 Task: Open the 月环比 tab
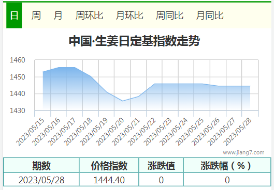pyautogui.click(x=129, y=15)
